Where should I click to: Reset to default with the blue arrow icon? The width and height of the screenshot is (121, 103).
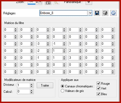pyautogui.click(x=113, y=13)
